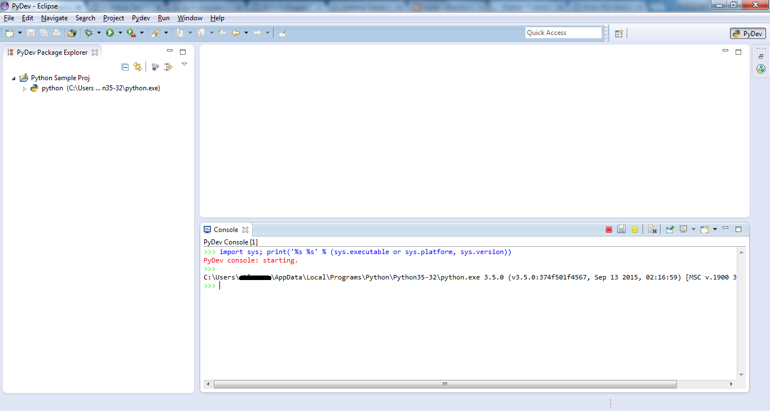The image size is (770, 411).
Task: Click the folder-with-globe icon in main toolbar
Action: 72,33
